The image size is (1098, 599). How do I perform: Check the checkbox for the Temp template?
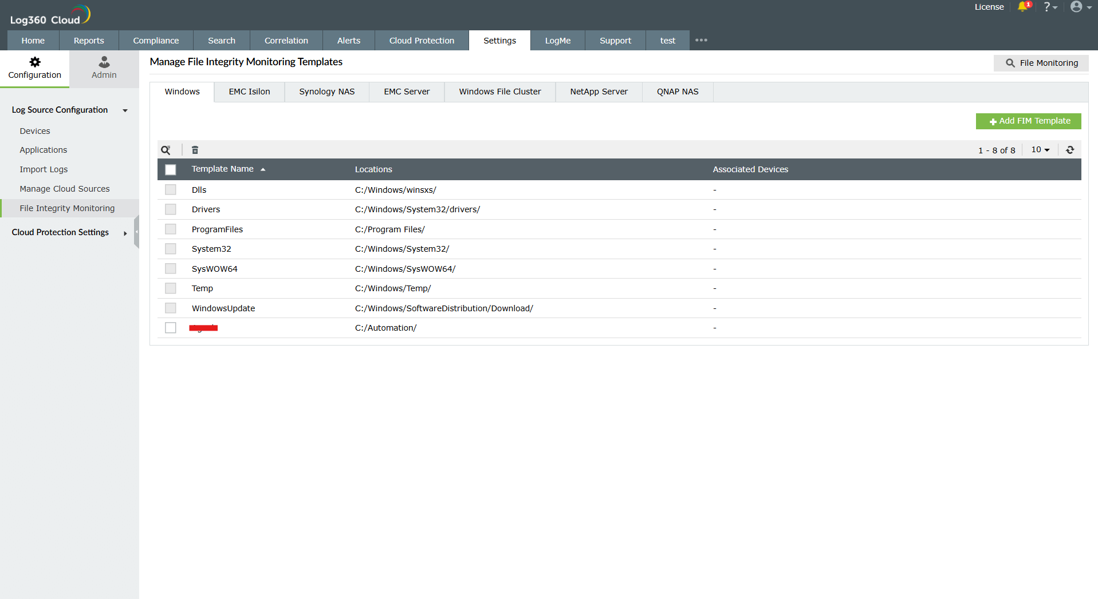[170, 288]
